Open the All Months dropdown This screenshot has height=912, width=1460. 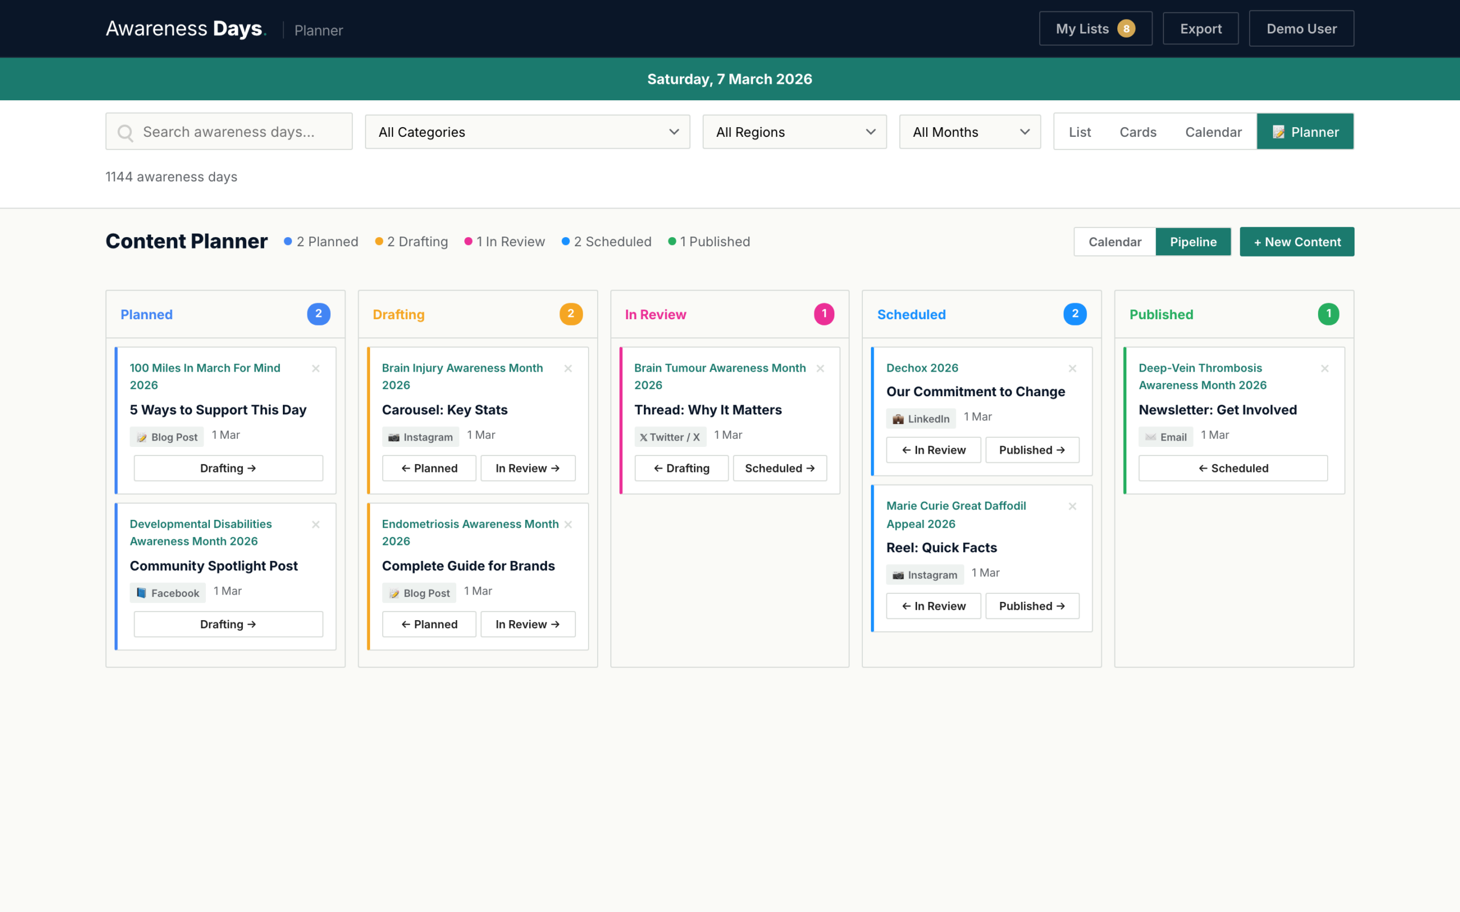point(969,132)
